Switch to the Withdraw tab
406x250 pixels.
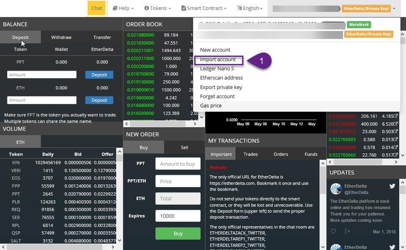click(x=61, y=37)
